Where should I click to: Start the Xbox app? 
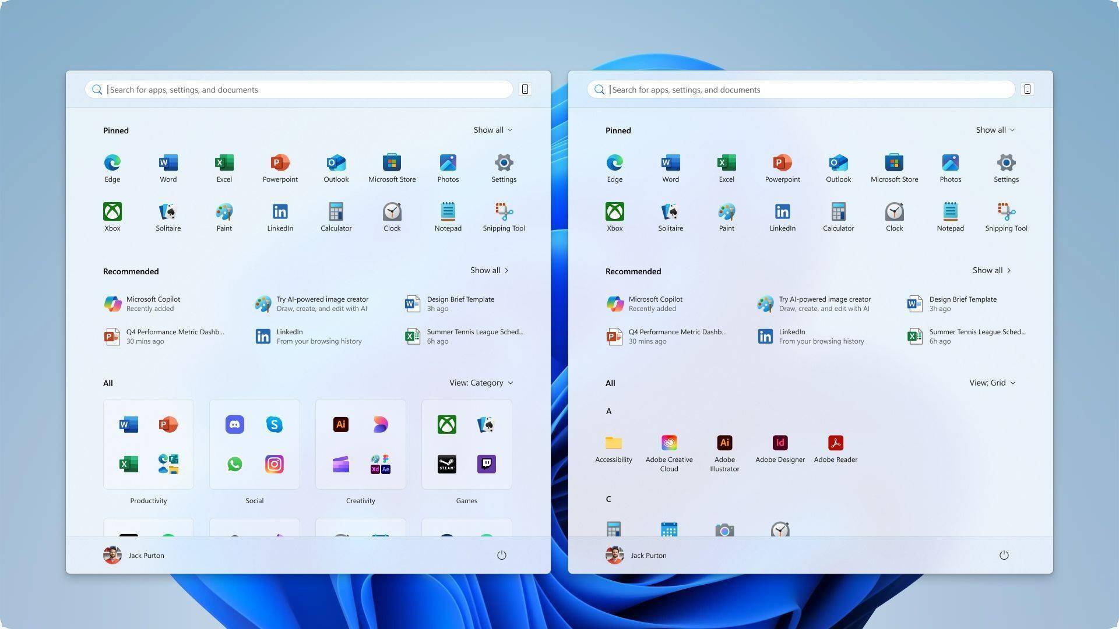point(112,216)
